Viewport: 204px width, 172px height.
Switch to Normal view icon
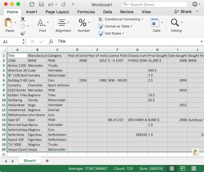172,169
